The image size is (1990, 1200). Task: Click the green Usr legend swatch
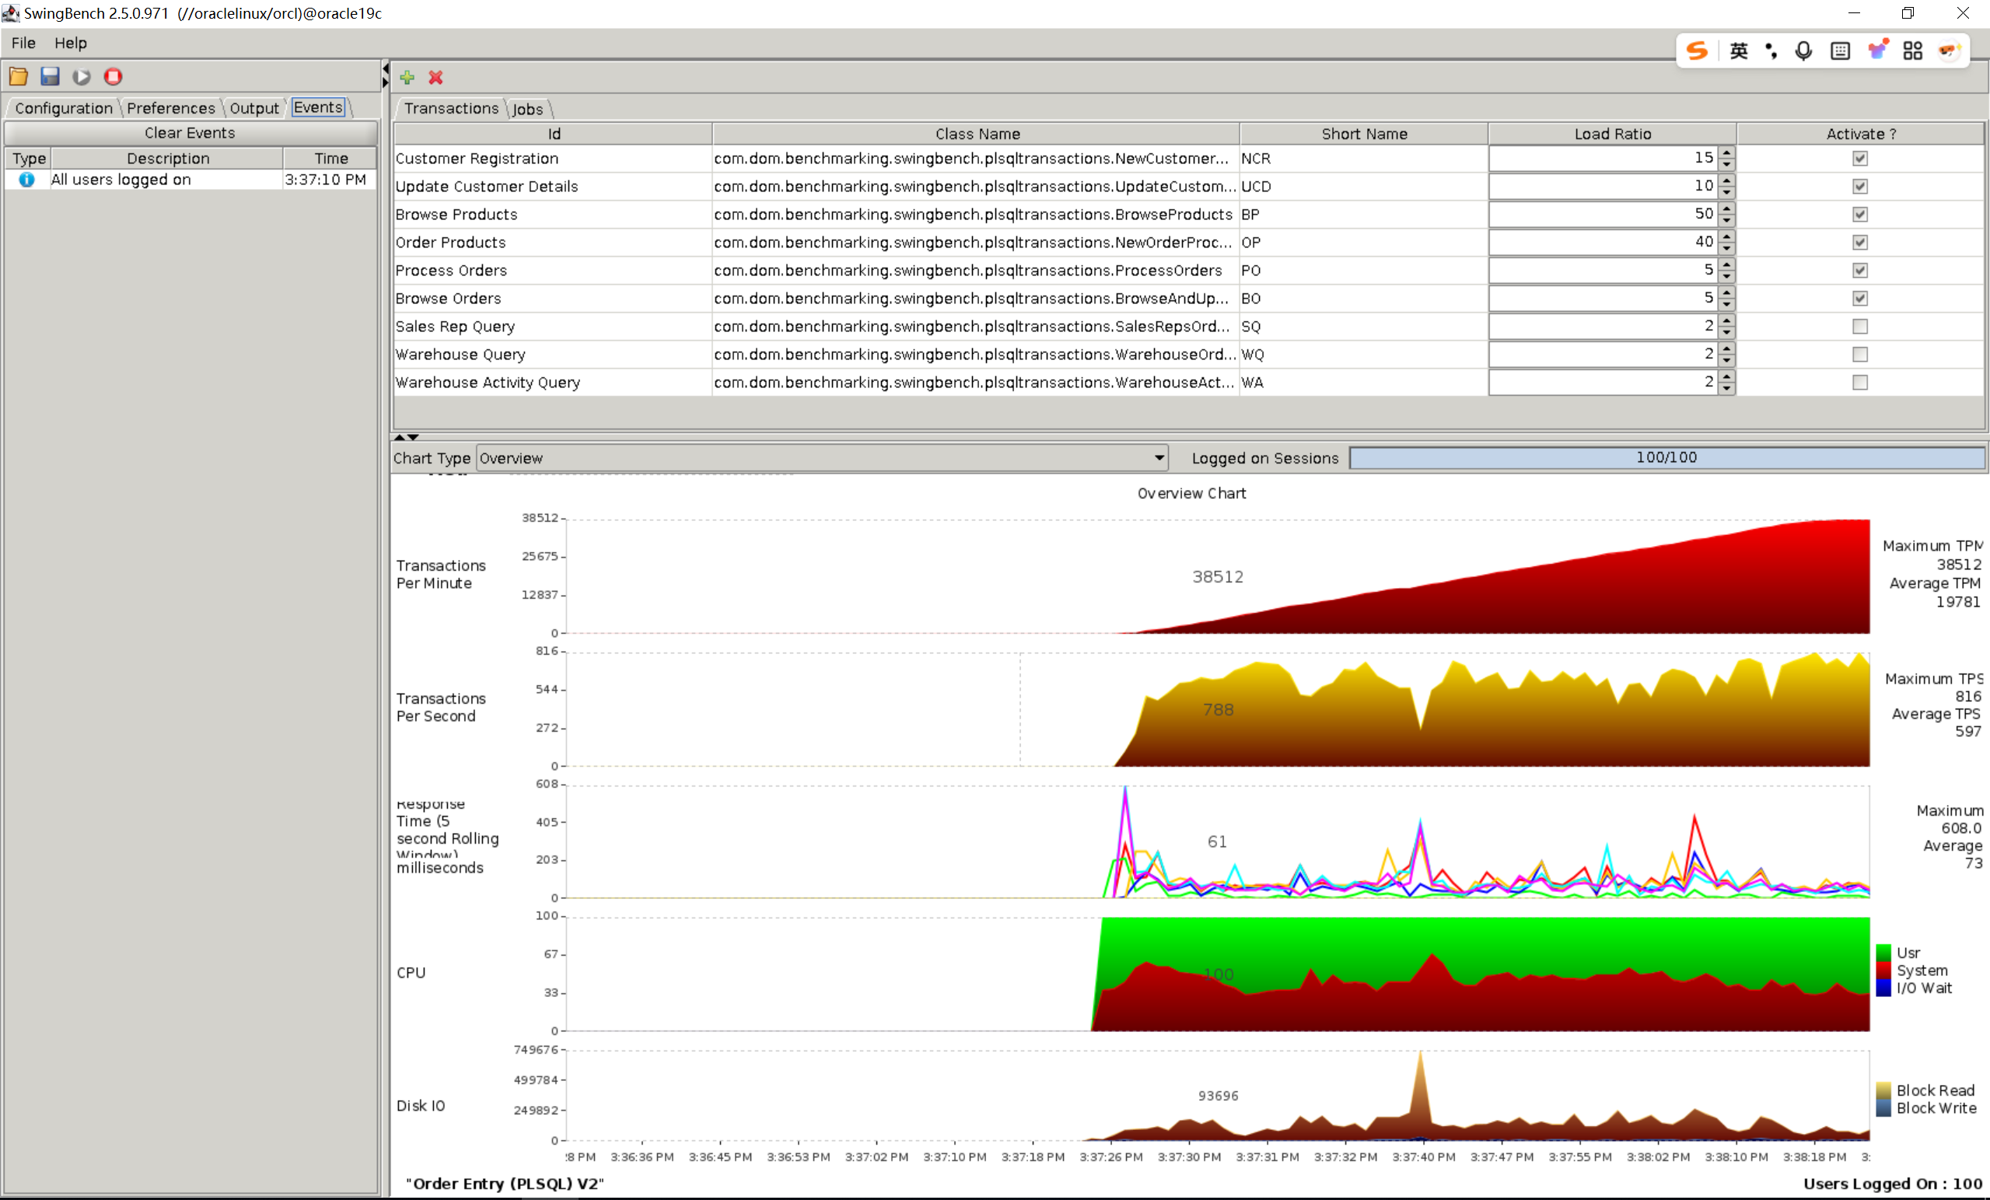1883,953
